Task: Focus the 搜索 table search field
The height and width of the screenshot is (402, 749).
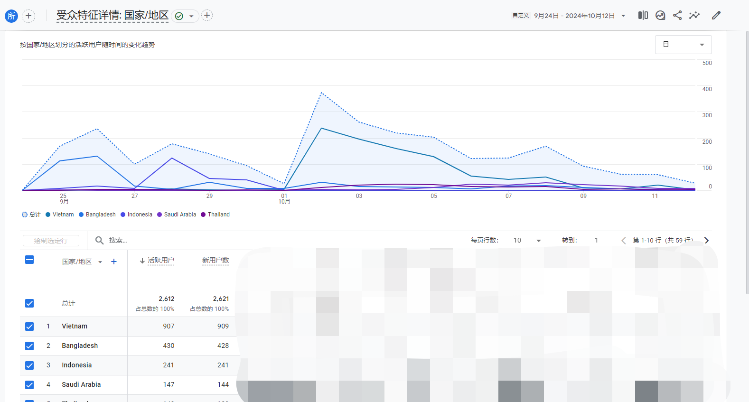Action: 118,240
